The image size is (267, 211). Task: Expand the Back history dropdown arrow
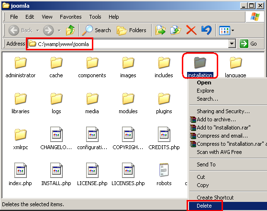tap(37, 31)
